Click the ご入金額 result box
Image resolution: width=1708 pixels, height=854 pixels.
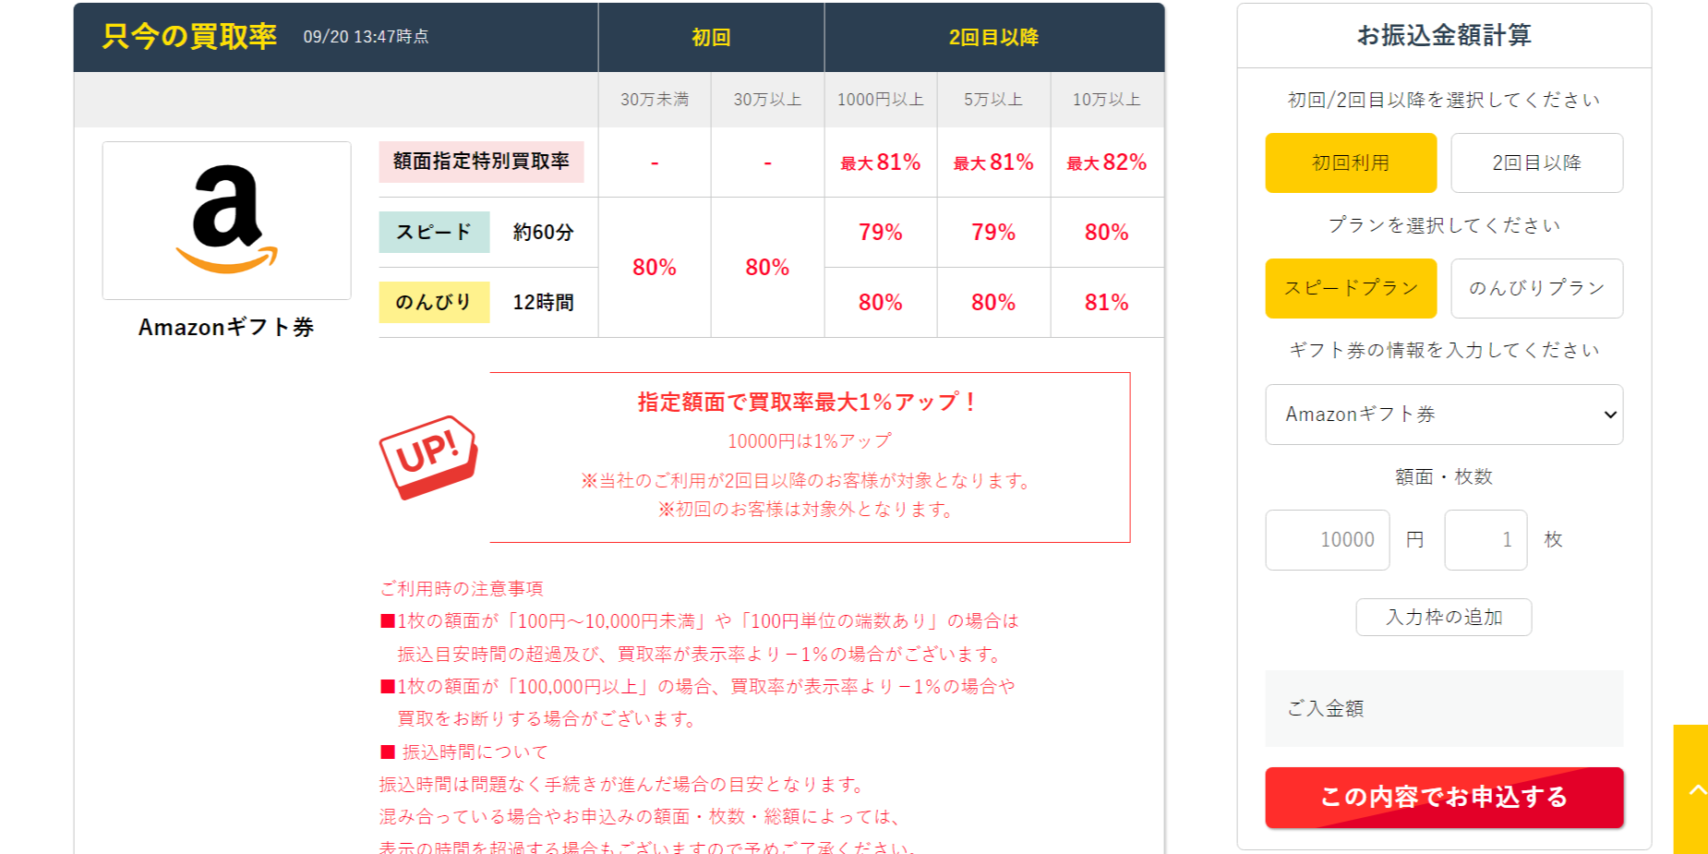point(1443,708)
